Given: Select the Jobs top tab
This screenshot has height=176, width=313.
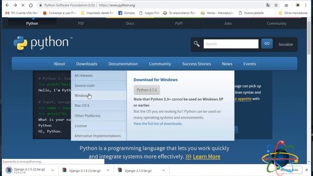Looking at the screenshot, I should tap(227, 23).
